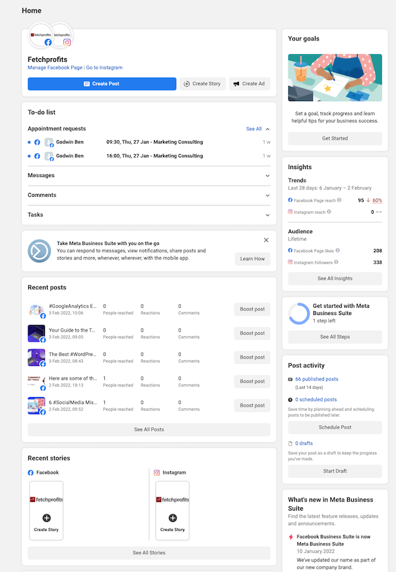Click the Schedule Post button
This screenshot has height=572, width=396.
point(335,427)
